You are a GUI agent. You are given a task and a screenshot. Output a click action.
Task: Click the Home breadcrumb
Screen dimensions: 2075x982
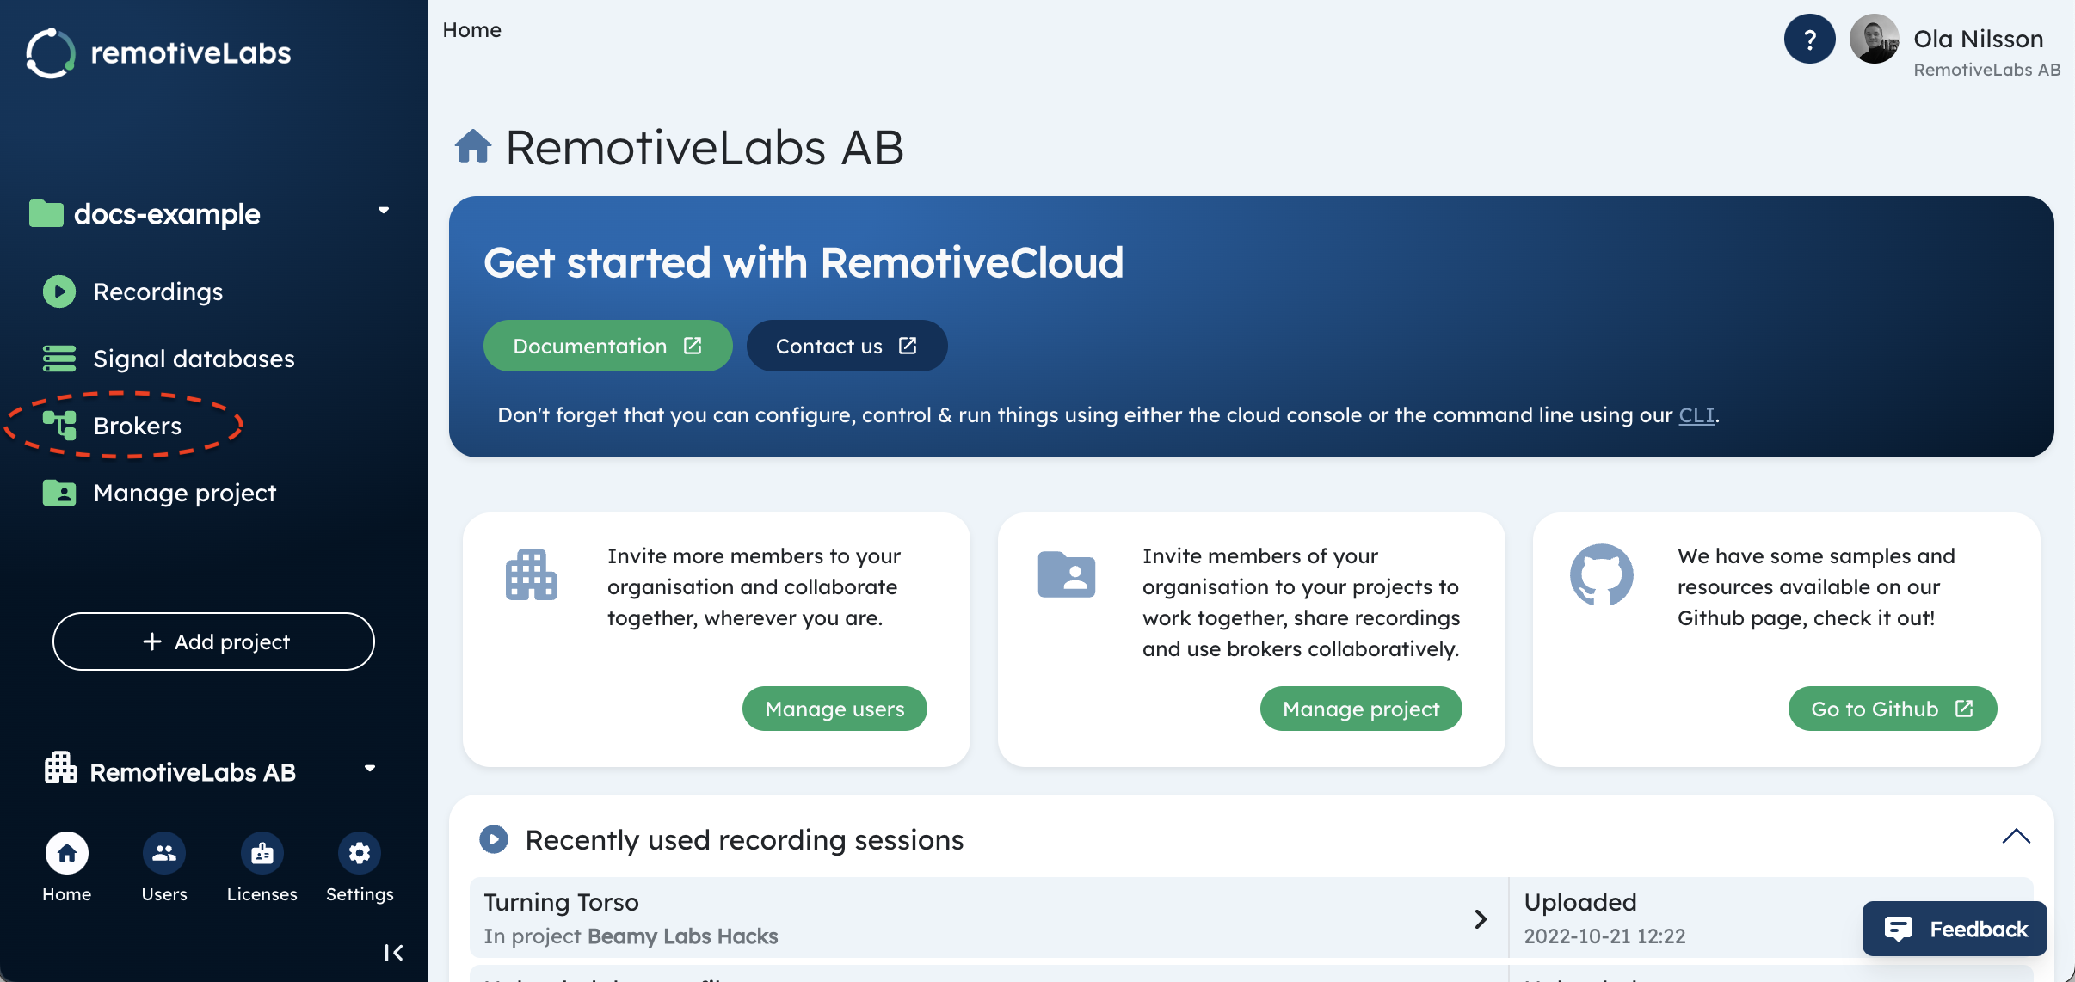click(x=471, y=30)
